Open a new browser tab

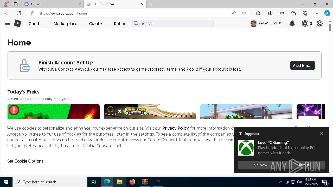151,4
